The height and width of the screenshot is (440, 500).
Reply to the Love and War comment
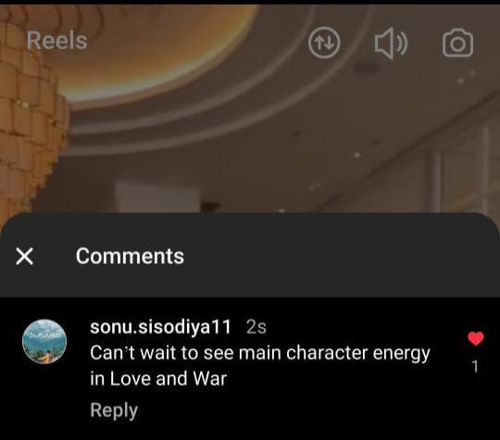(x=114, y=410)
